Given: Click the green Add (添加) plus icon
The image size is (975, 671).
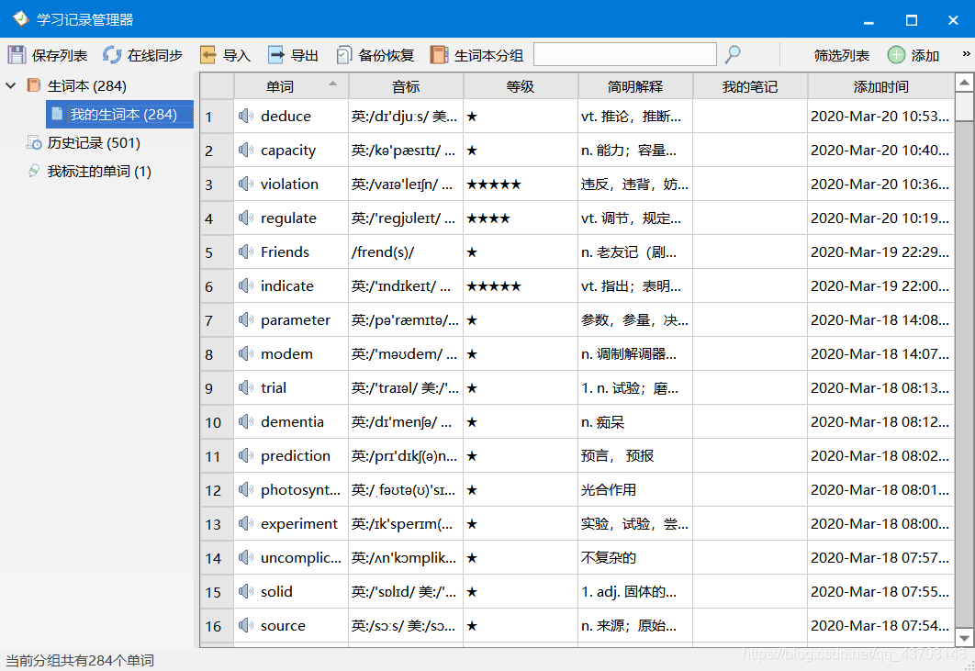Looking at the screenshot, I should point(896,55).
